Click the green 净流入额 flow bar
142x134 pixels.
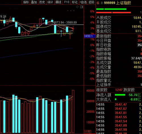[120, 95]
